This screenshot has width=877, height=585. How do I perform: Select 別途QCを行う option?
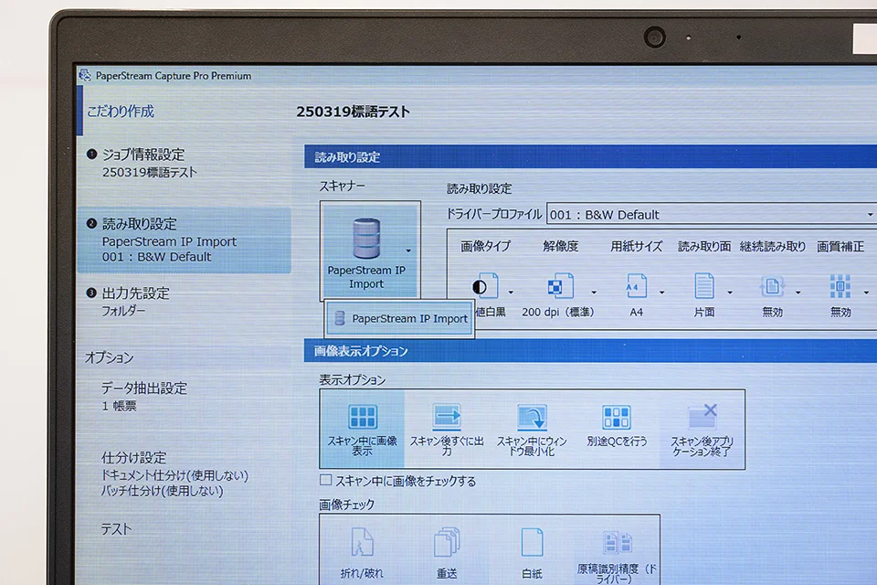pos(617,430)
